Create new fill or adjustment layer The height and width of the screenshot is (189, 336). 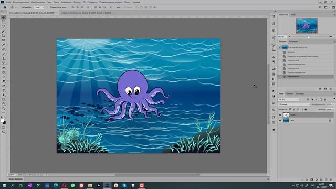(x=317, y=180)
